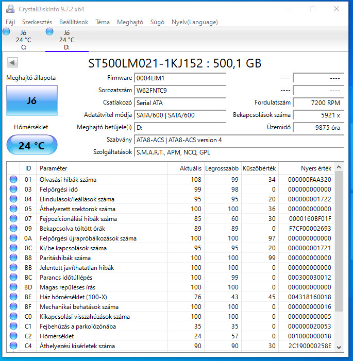Image resolution: width=353 pixels, height=361 pixels.
Task: Open the Fájl menu
Action: pyautogui.click(x=10, y=22)
